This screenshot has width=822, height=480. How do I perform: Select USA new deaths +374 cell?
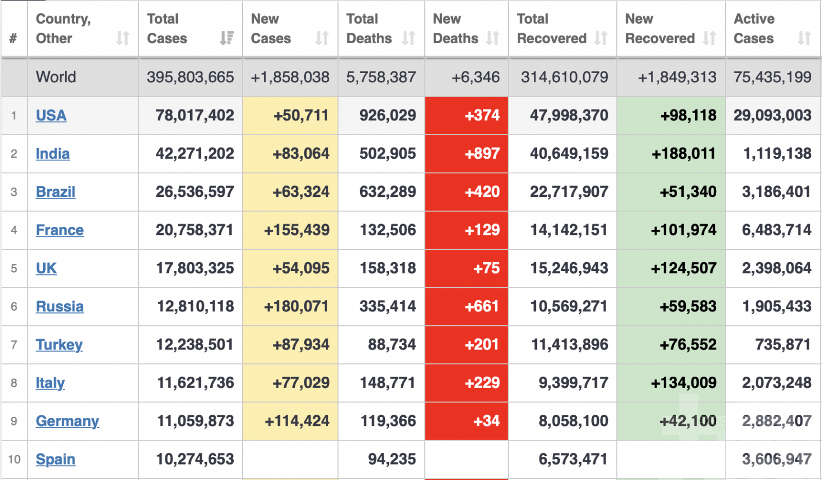[x=466, y=116]
